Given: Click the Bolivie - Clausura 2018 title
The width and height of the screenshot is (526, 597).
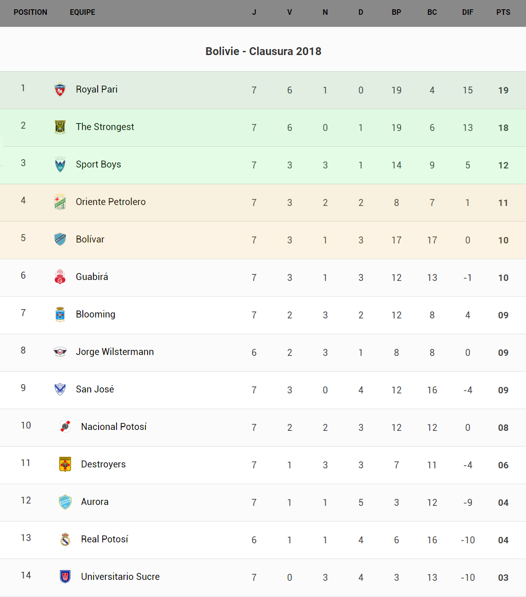Looking at the screenshot, I should pyautogui.click(x=263, y=51).
